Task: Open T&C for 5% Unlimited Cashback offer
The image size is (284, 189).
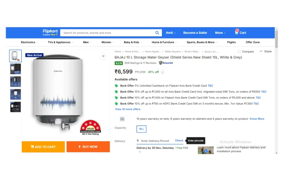Action: coord(210,86)
